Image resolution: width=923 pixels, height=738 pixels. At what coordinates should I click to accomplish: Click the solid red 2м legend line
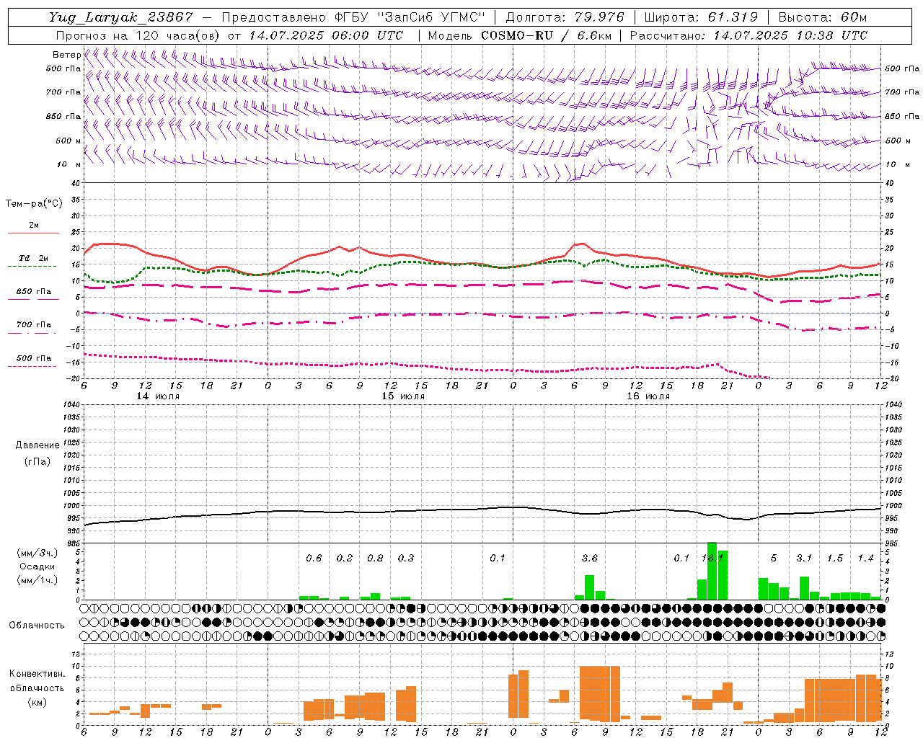(x=33, y=233)
